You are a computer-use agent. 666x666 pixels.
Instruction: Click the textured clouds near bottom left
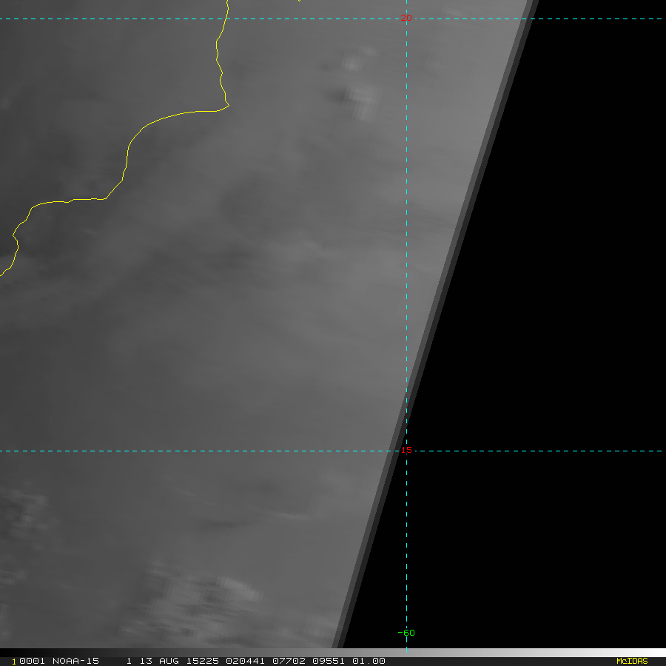pyautogui.click(x=207, y=592)
